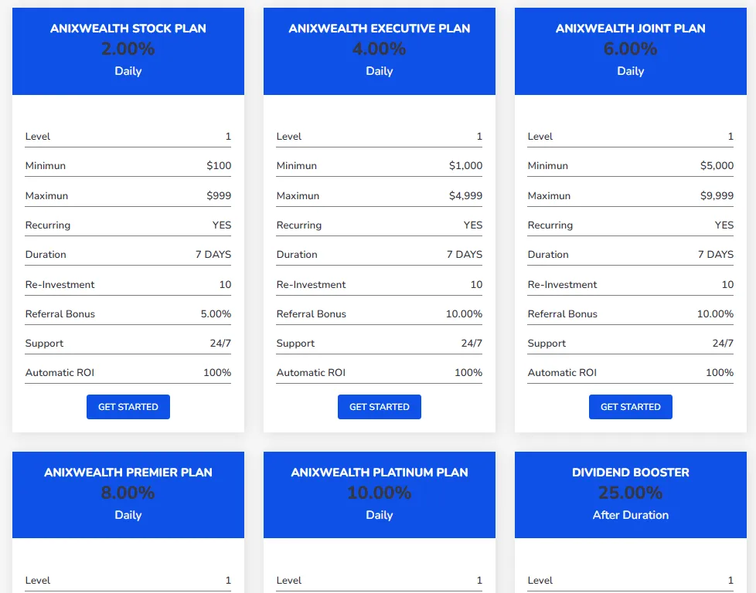Click the $100 minimum value in Stock Plan

219,165
